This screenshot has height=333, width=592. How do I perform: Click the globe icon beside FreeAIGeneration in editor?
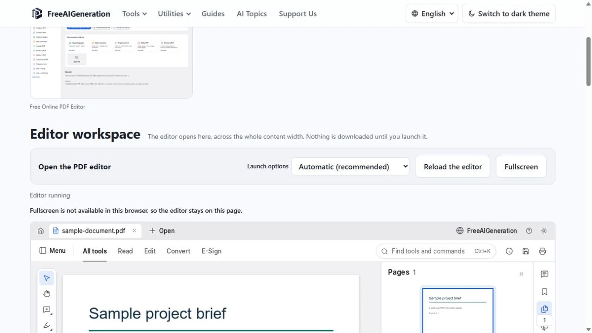tap(460, 231)
